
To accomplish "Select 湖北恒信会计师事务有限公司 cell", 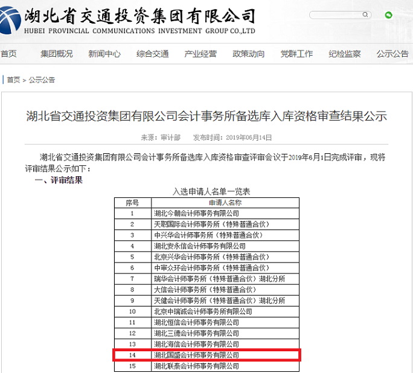I will click(225, 322).
